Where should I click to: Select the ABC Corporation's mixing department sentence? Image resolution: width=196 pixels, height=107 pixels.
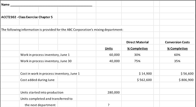[x=62, y=30]
